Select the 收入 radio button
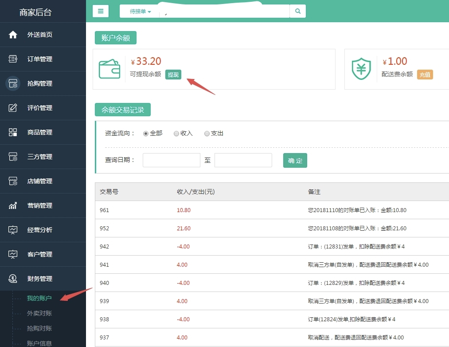 point(176,134)
